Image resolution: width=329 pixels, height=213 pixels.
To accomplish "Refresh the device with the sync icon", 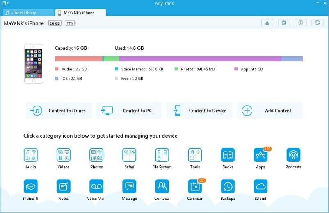I will [x=318, y=23].
